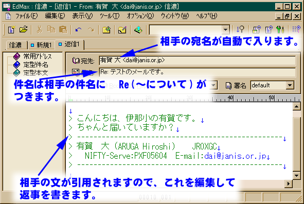Click the EdMax application title bar icon
The width and height of the screenshot is (304, 204).
[x=7, y=6]
